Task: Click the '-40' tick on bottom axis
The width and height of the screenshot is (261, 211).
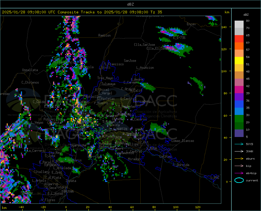Action: [21, 207]
